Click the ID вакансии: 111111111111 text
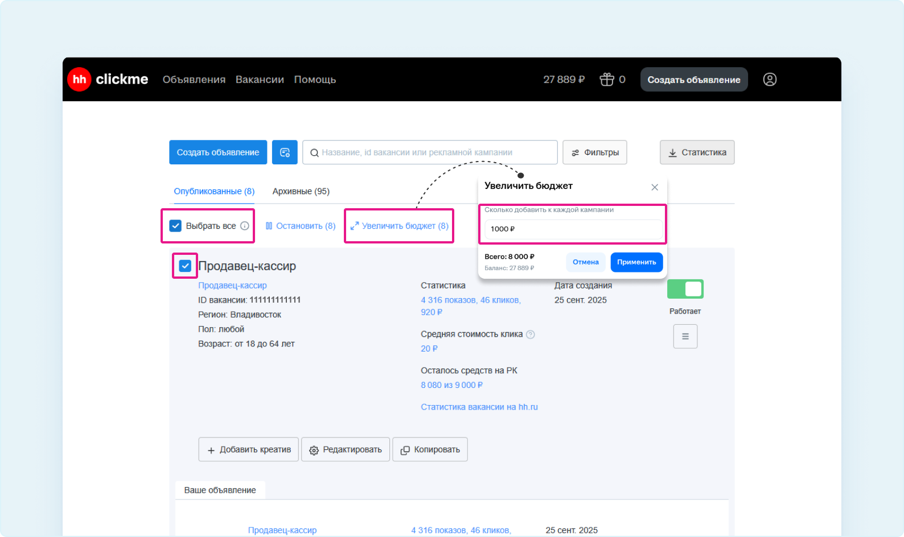This screenshot has width=904, height=537. tap(249, 300)
